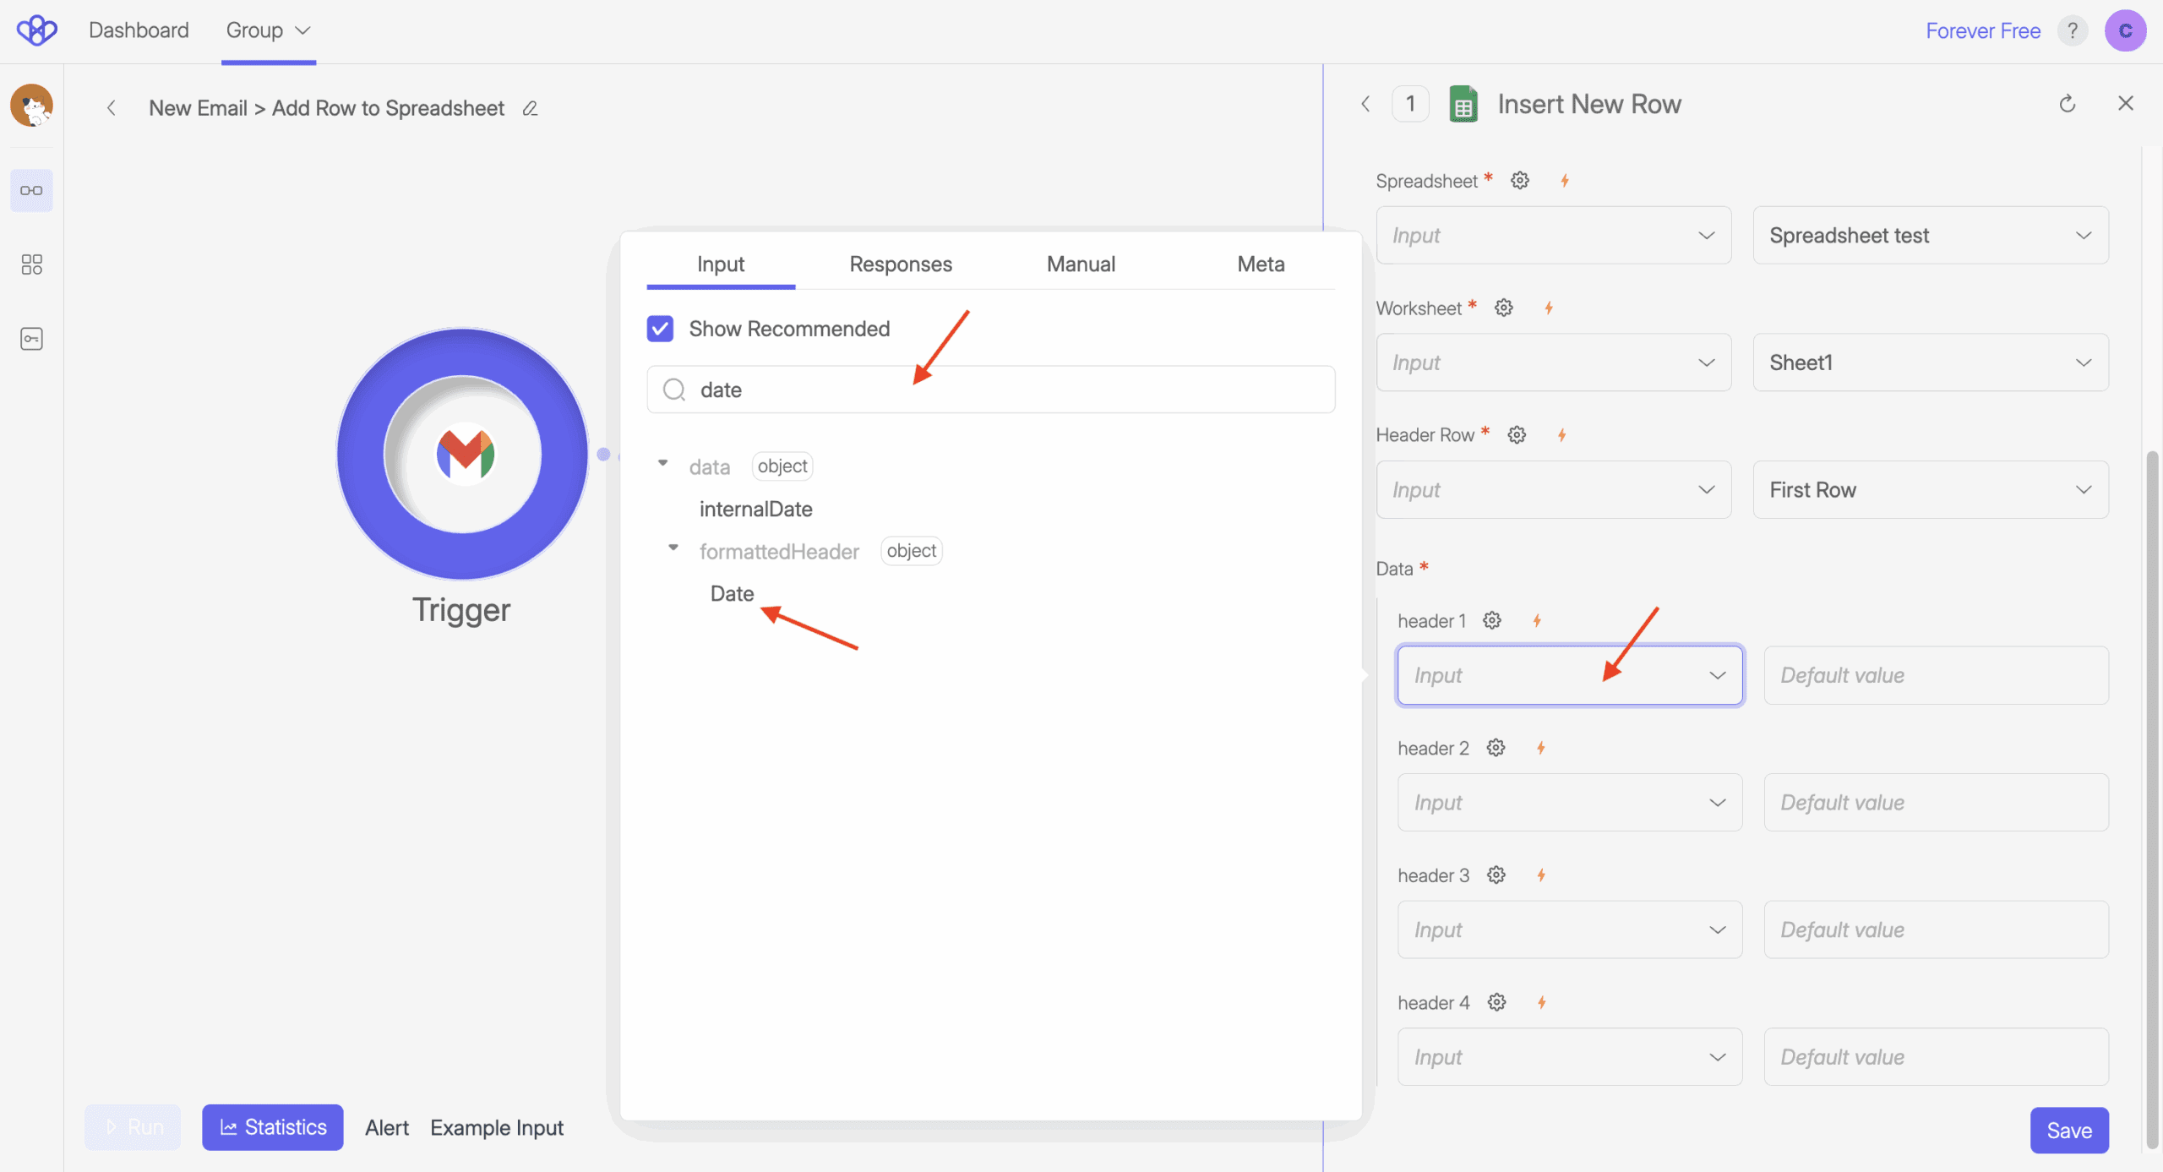
Task: Open the Spreadsheet field gear settings
Action: tap(1520, 181)
